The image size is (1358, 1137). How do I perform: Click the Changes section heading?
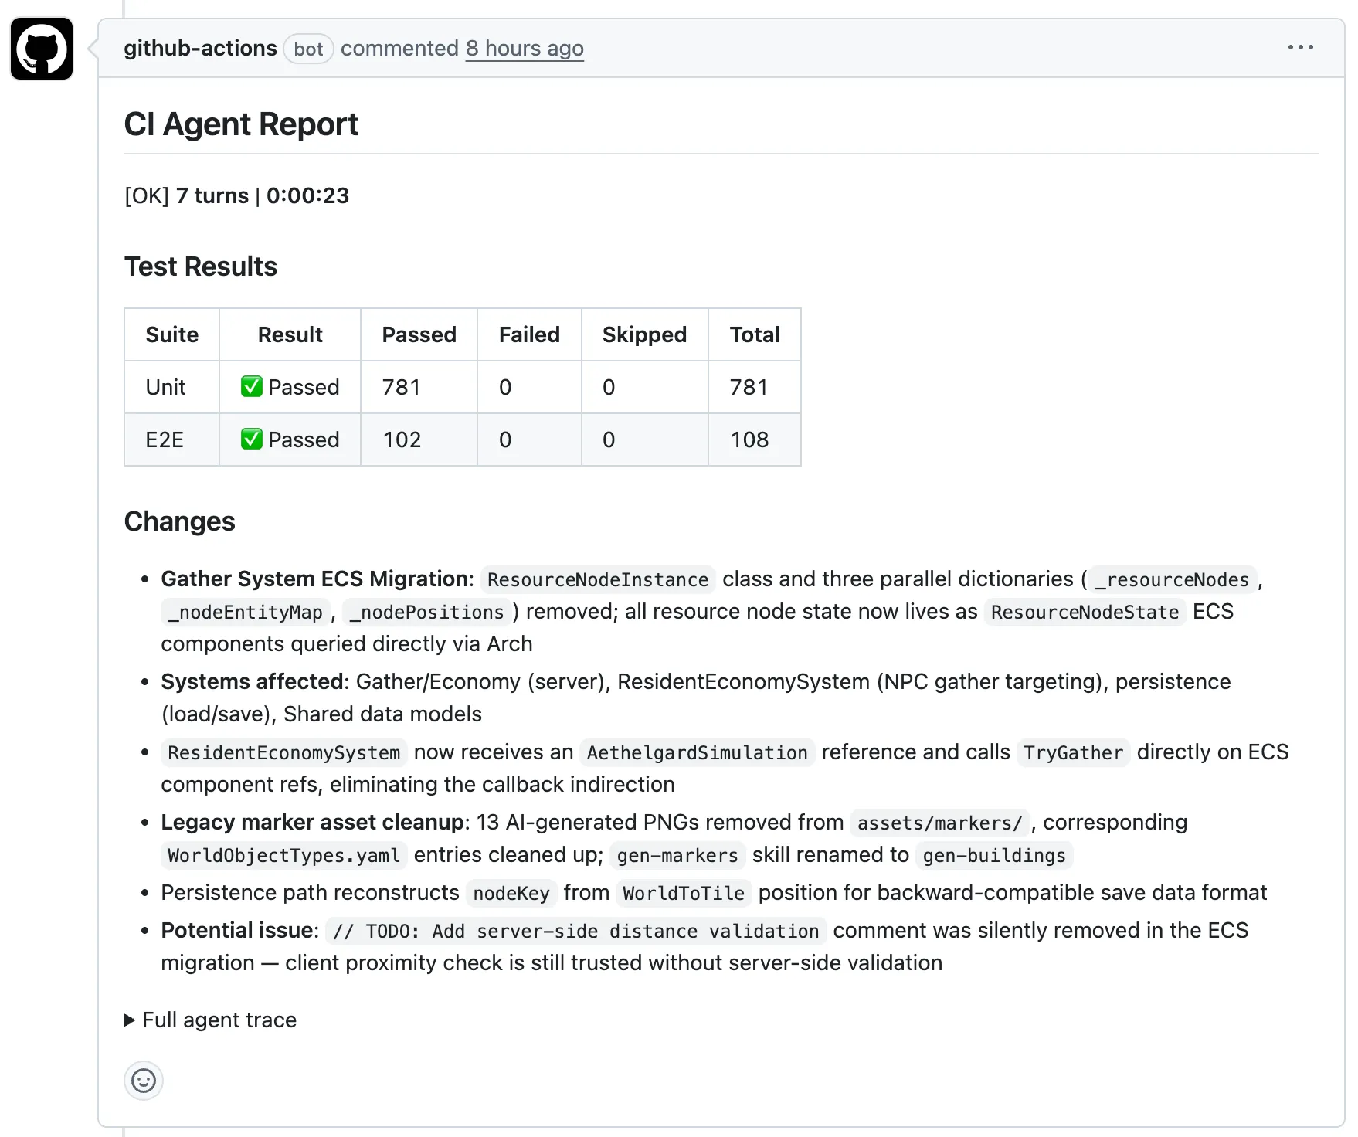click(x=179, y=521)
